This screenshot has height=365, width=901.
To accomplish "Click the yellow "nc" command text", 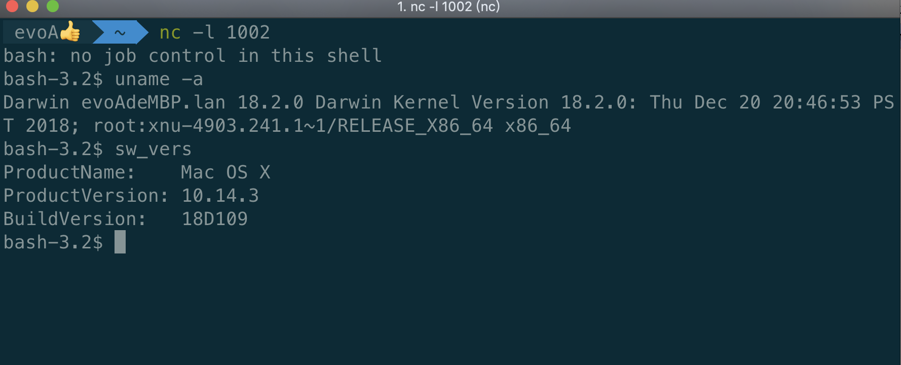I will 170,32.
